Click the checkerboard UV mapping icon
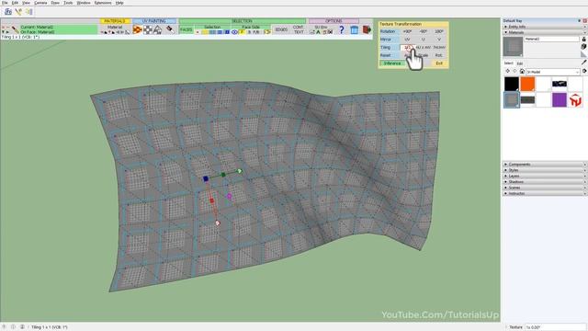588x331 pixels. 148,29
